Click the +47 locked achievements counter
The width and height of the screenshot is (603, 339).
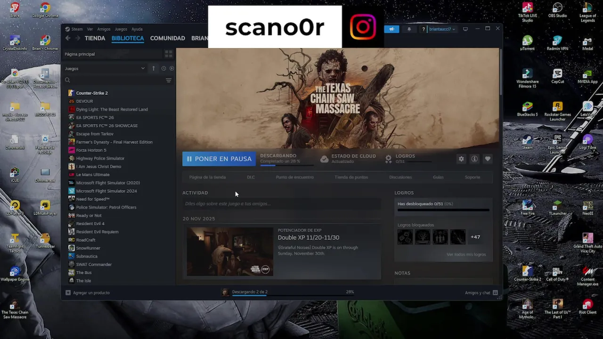click(x=475, y=237)
